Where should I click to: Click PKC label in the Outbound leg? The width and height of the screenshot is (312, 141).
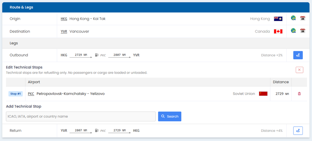[103, 55]
